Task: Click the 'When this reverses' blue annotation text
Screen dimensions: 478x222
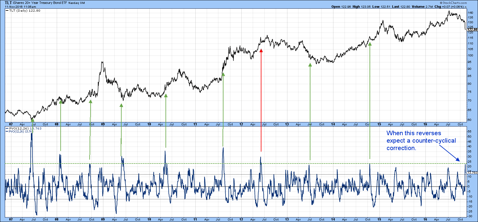Action: tap(413, 133)
